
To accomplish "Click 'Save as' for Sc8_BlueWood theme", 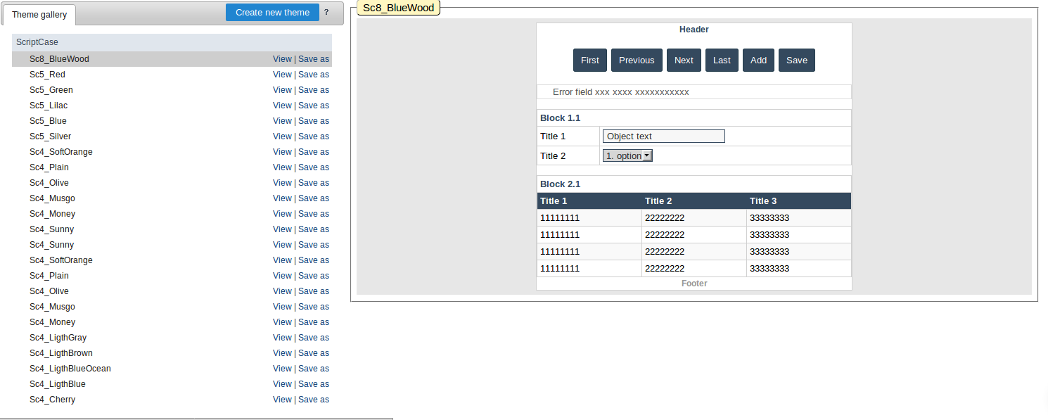I will [314, 59].
